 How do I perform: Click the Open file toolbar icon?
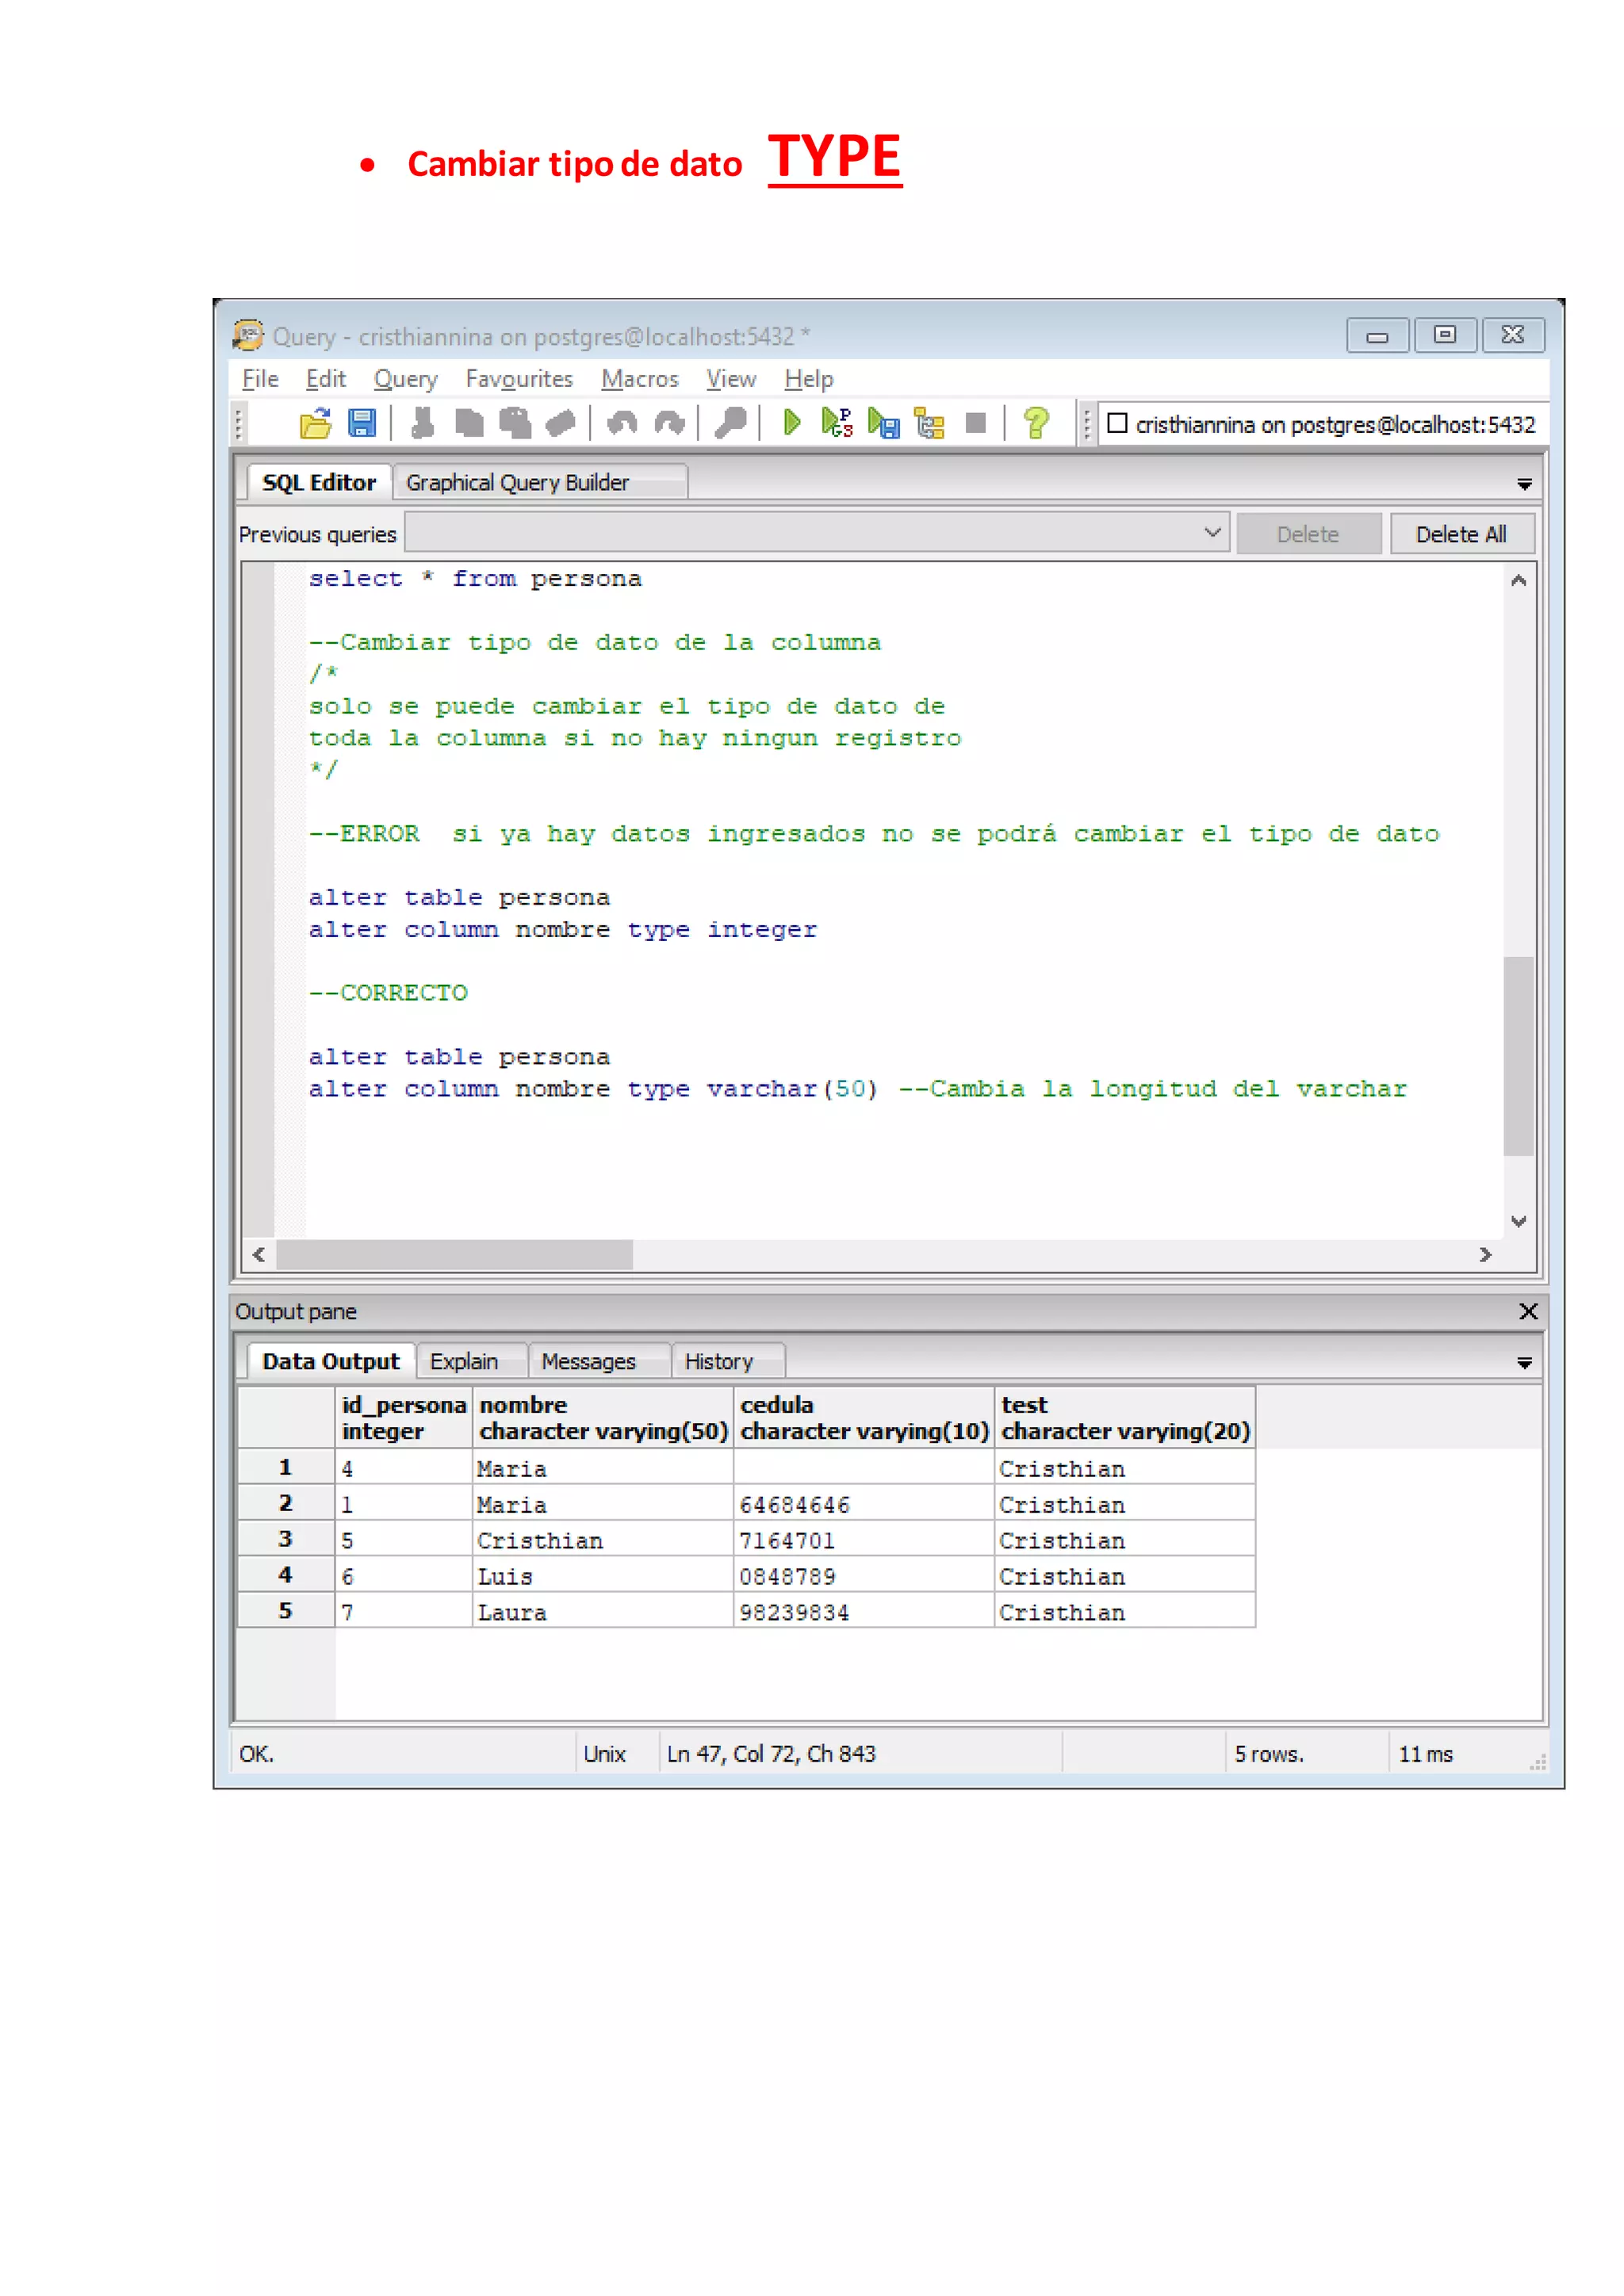pos(316,423)
